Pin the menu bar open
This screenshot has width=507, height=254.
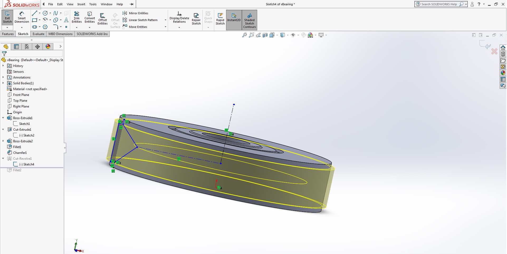pos(131,4)
